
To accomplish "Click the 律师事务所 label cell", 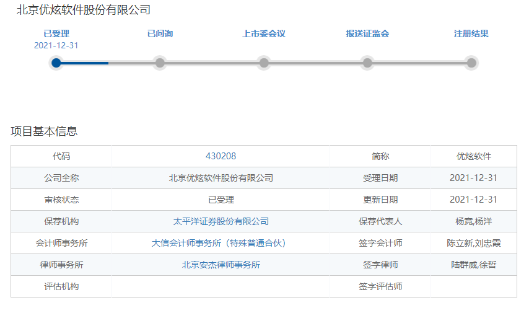I will [x=61, y=265].
